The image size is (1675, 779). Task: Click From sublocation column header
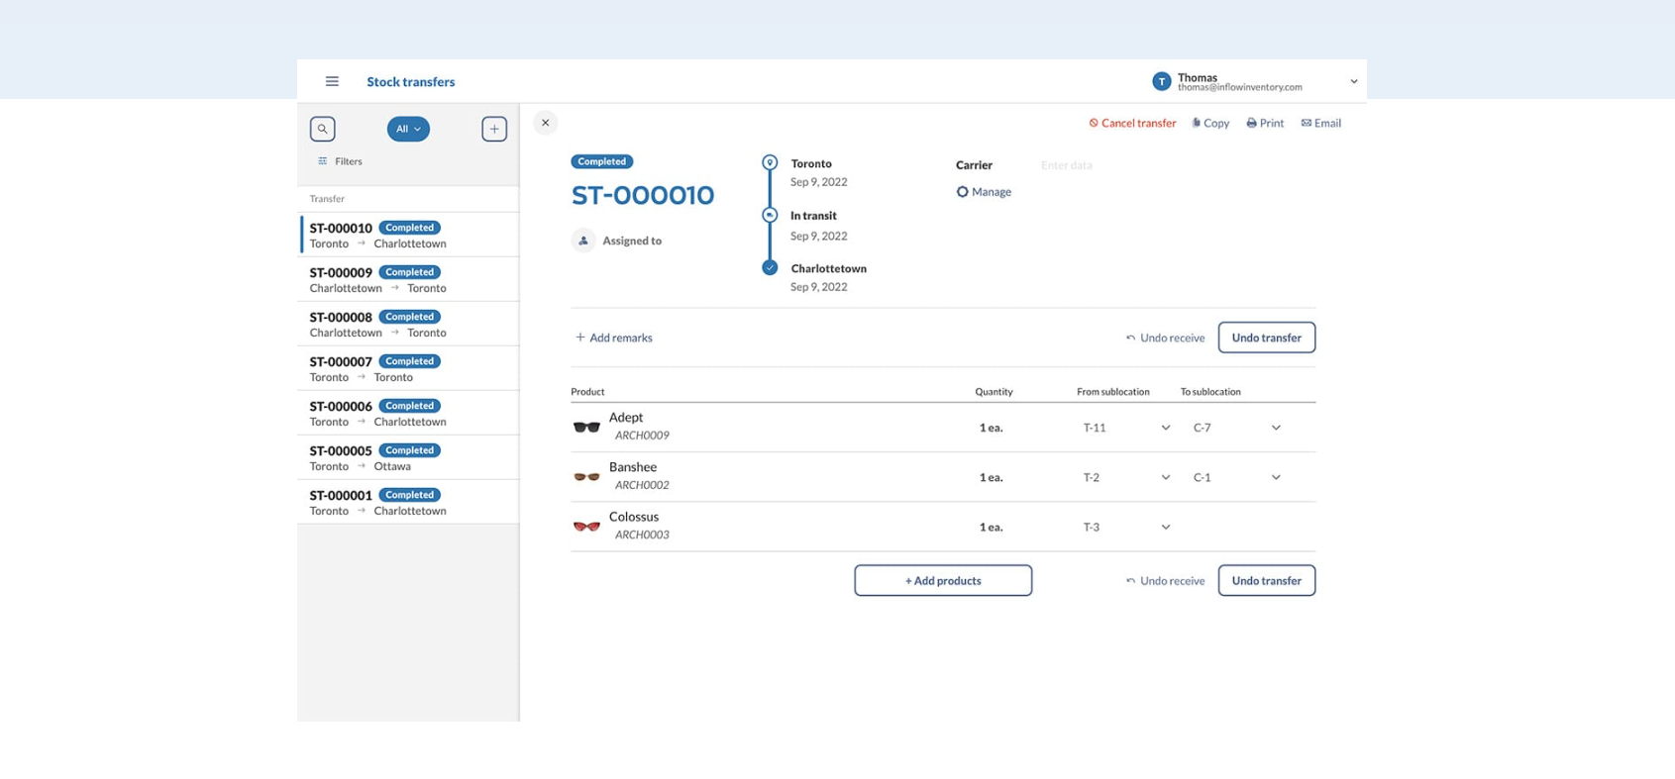(1113, 392)
